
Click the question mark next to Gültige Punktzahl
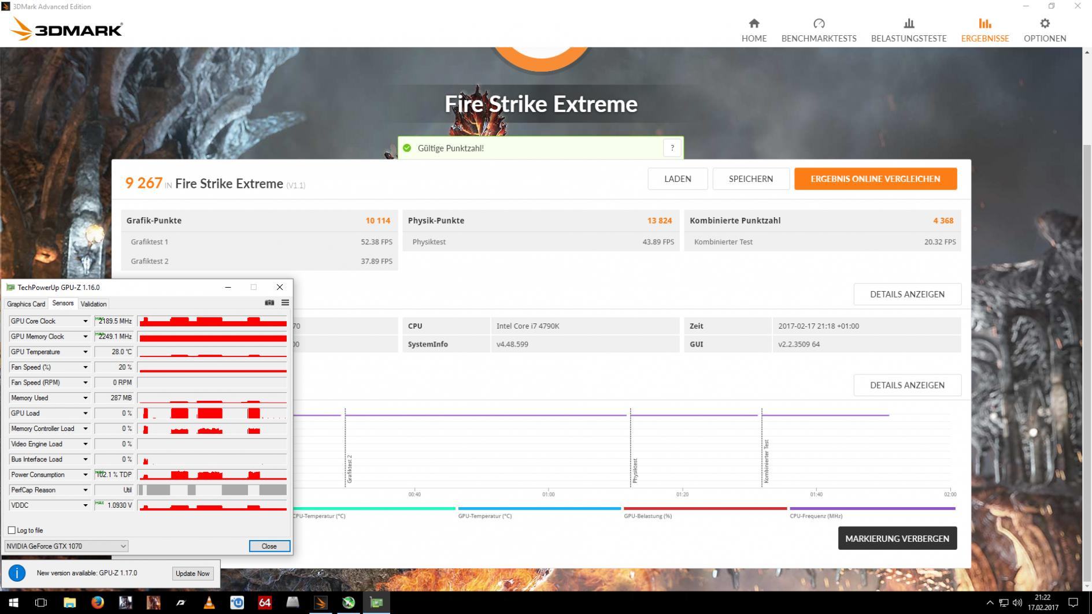coord(672,148)
